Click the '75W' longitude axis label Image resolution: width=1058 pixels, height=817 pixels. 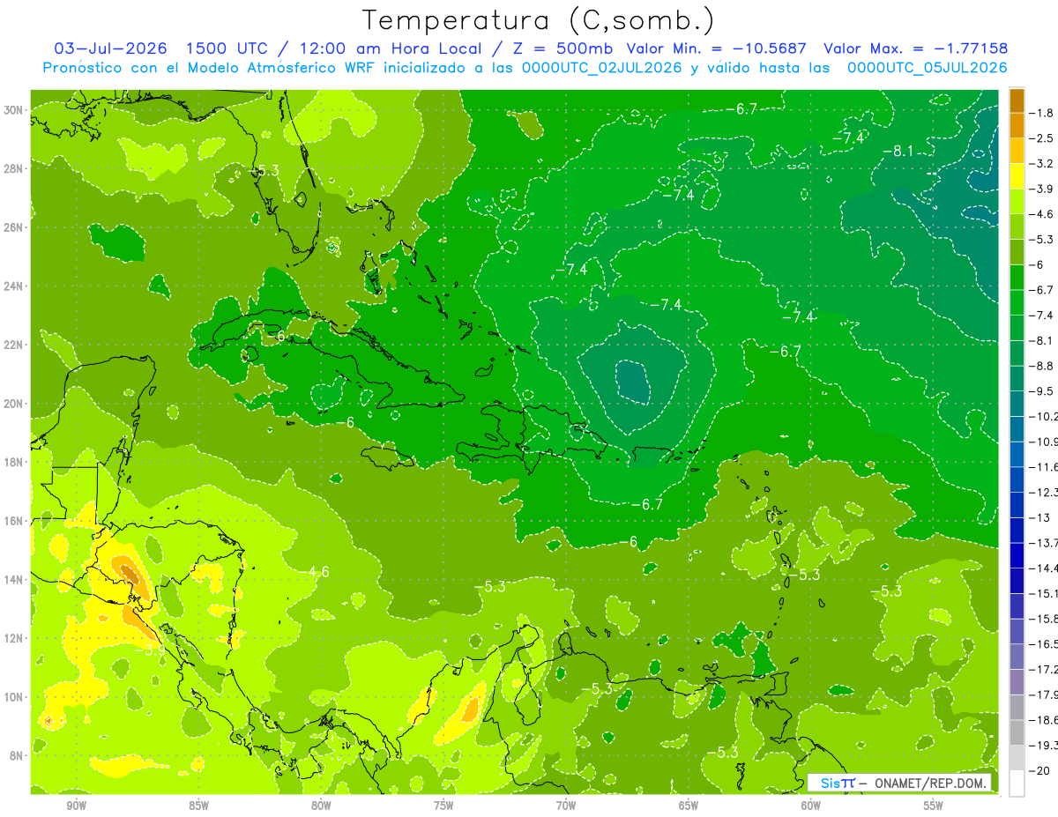(x=443, y=806)
